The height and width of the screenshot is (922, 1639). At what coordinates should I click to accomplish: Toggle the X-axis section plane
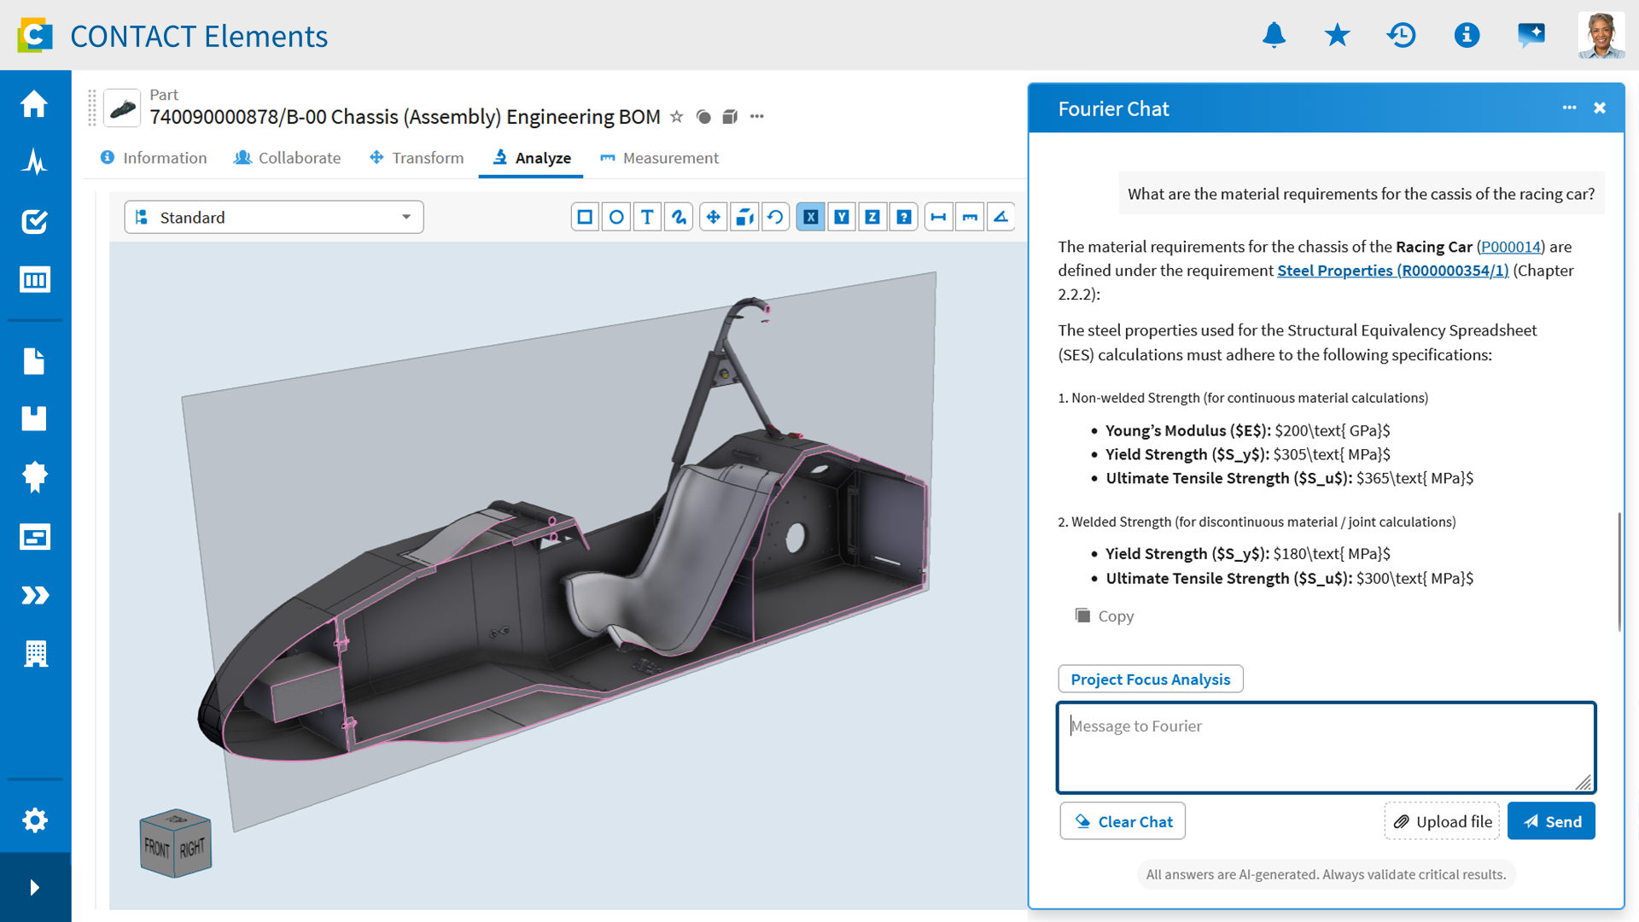(x=811, y=217)
